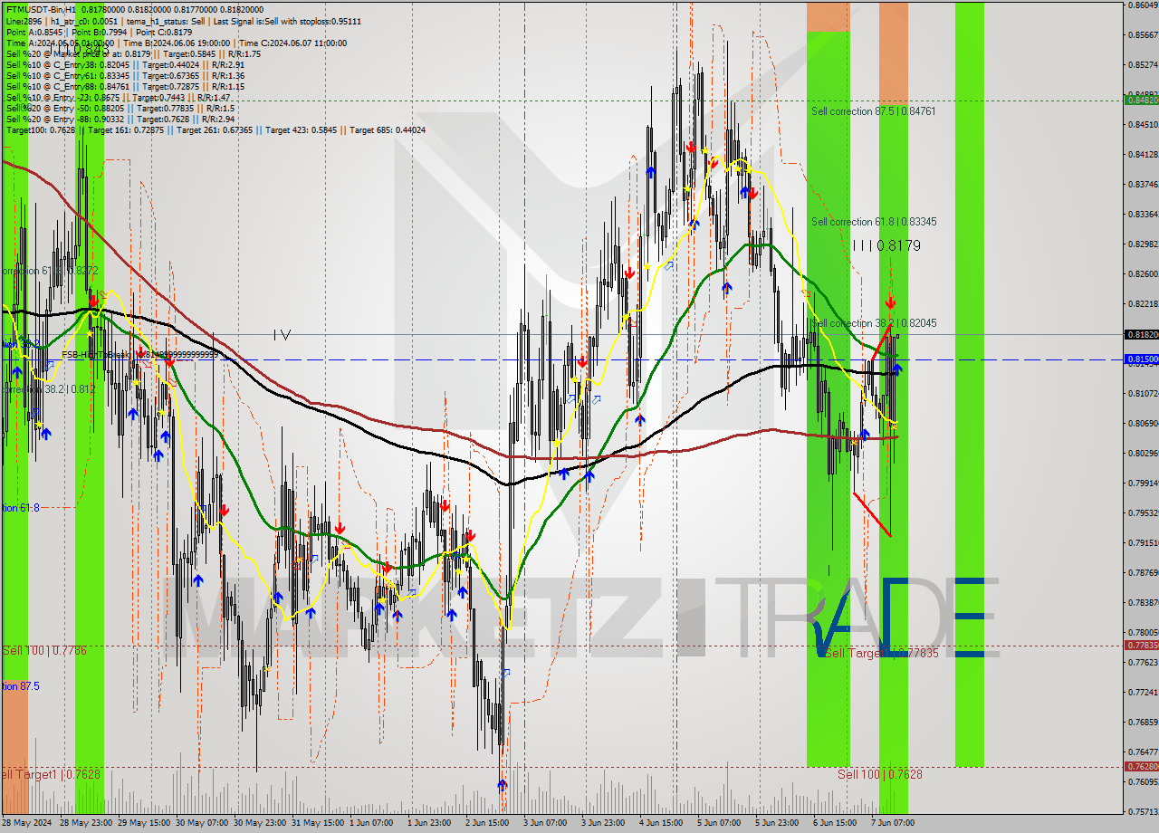Screen dimensions: 1159x833
Task: Click the 'C_Entry61: 0.83345' sell line
Action: coord(125,75)
